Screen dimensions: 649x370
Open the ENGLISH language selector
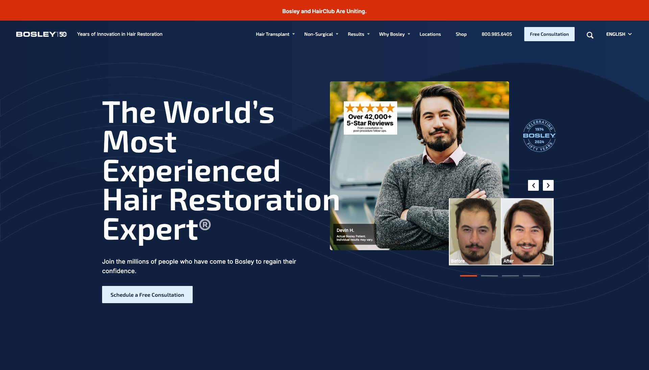click(x=619, y=34)
